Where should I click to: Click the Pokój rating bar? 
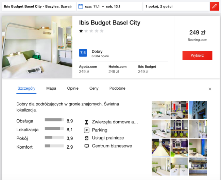(54, 137)
